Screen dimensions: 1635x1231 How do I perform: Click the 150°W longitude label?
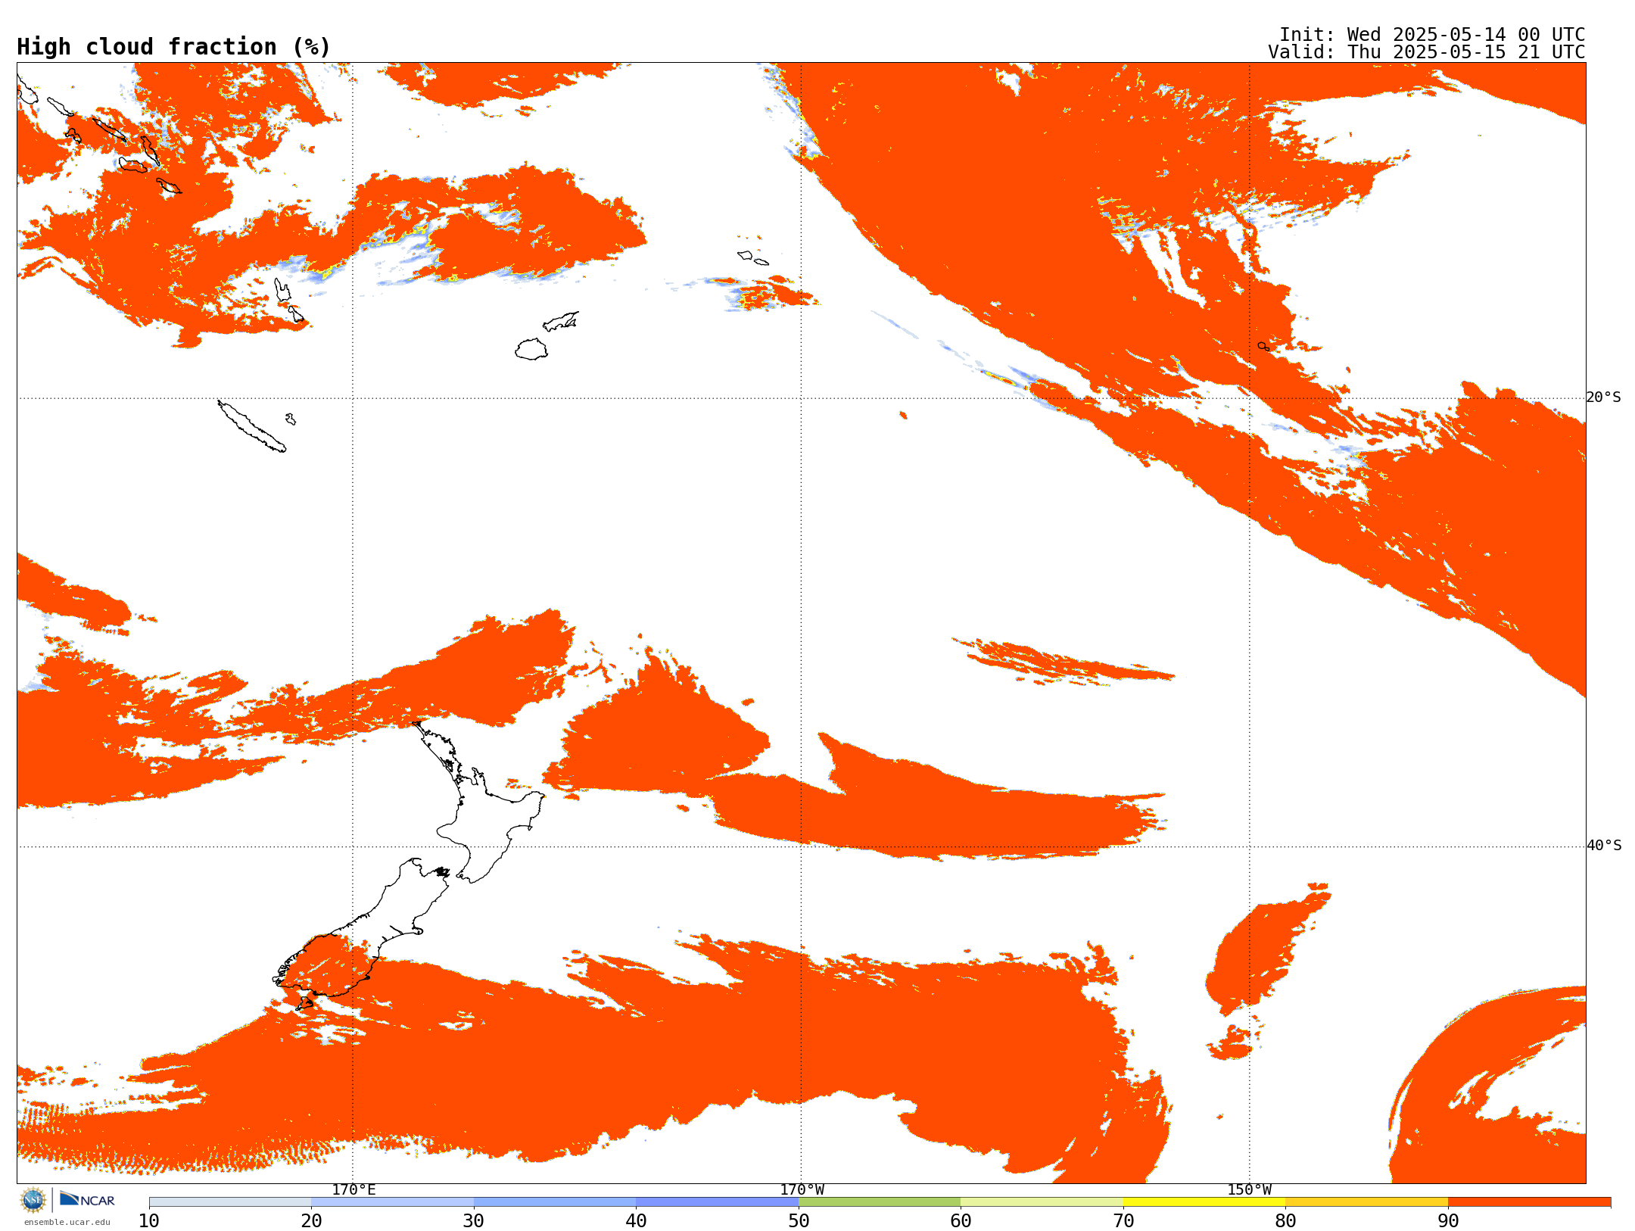1249,1190
